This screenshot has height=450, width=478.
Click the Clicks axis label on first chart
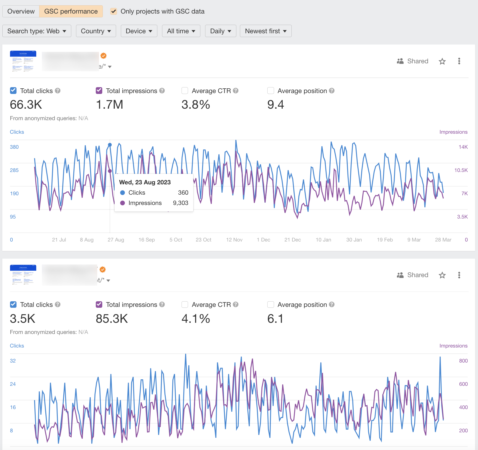click(x=17, y=132)
